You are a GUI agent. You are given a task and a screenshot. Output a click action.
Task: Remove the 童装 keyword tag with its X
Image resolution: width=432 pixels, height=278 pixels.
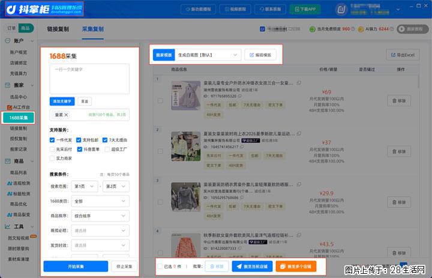click(66, 115)
